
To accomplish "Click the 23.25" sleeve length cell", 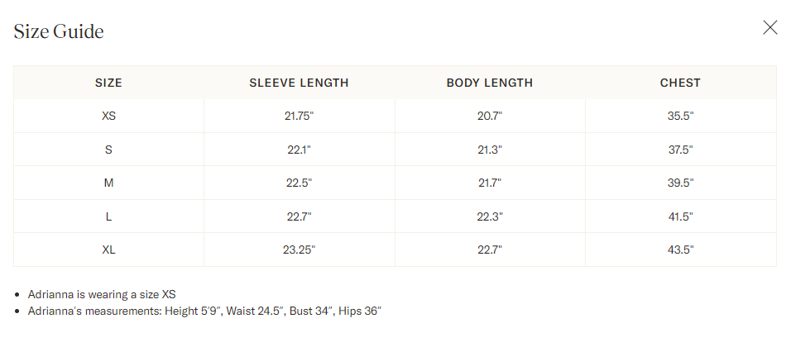I will click(x=299, y=250).
